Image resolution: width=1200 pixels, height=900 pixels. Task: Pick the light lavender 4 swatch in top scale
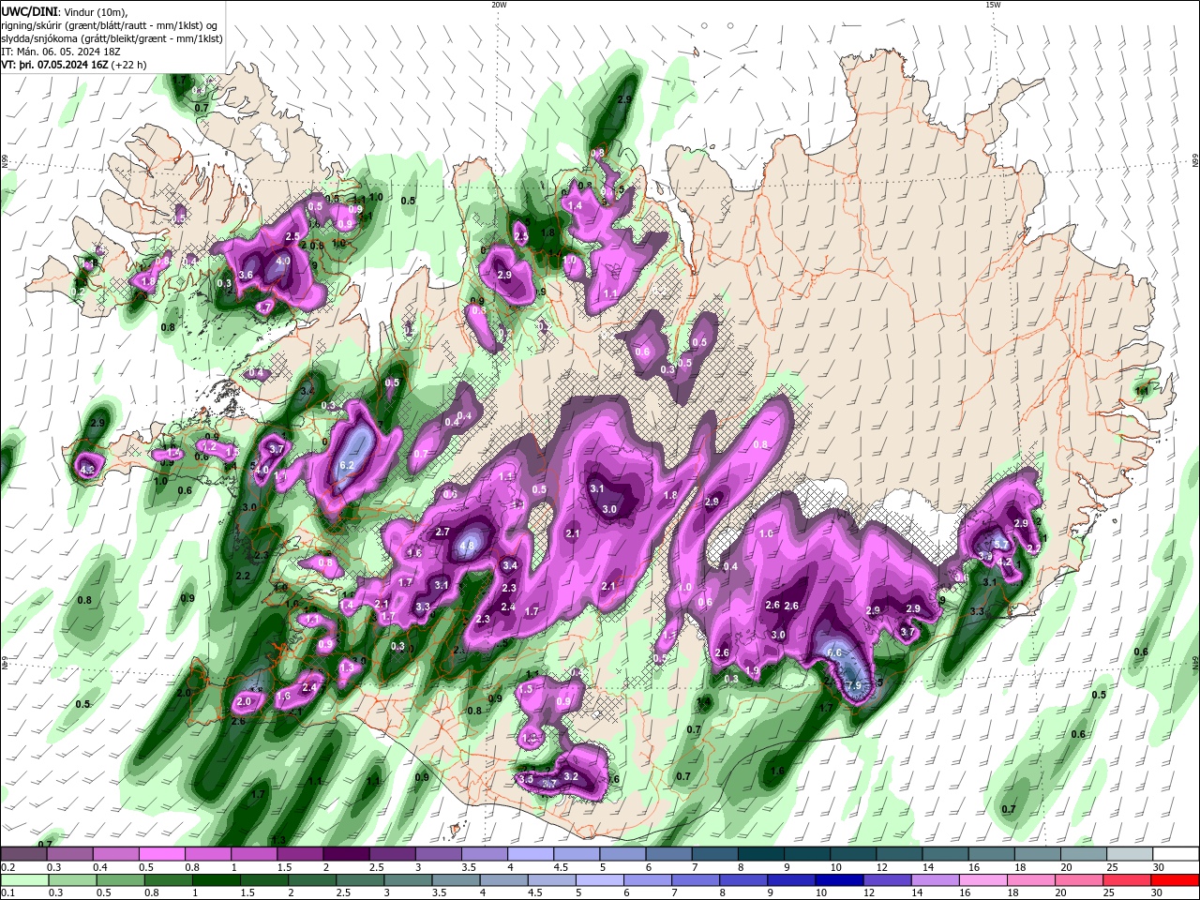(x=529, y=853)
